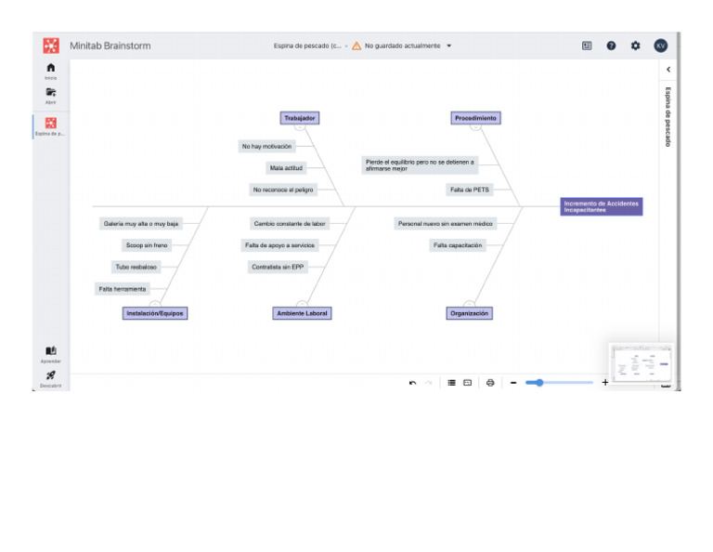
Task: Click the fit-to-screen icon
Action: 468,383
